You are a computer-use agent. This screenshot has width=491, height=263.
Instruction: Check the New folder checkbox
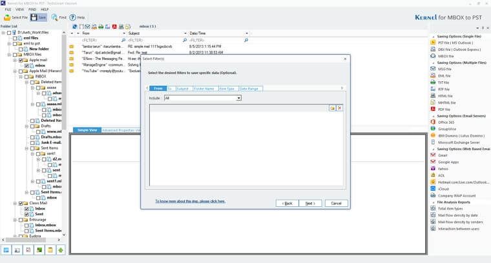point(21,49)
